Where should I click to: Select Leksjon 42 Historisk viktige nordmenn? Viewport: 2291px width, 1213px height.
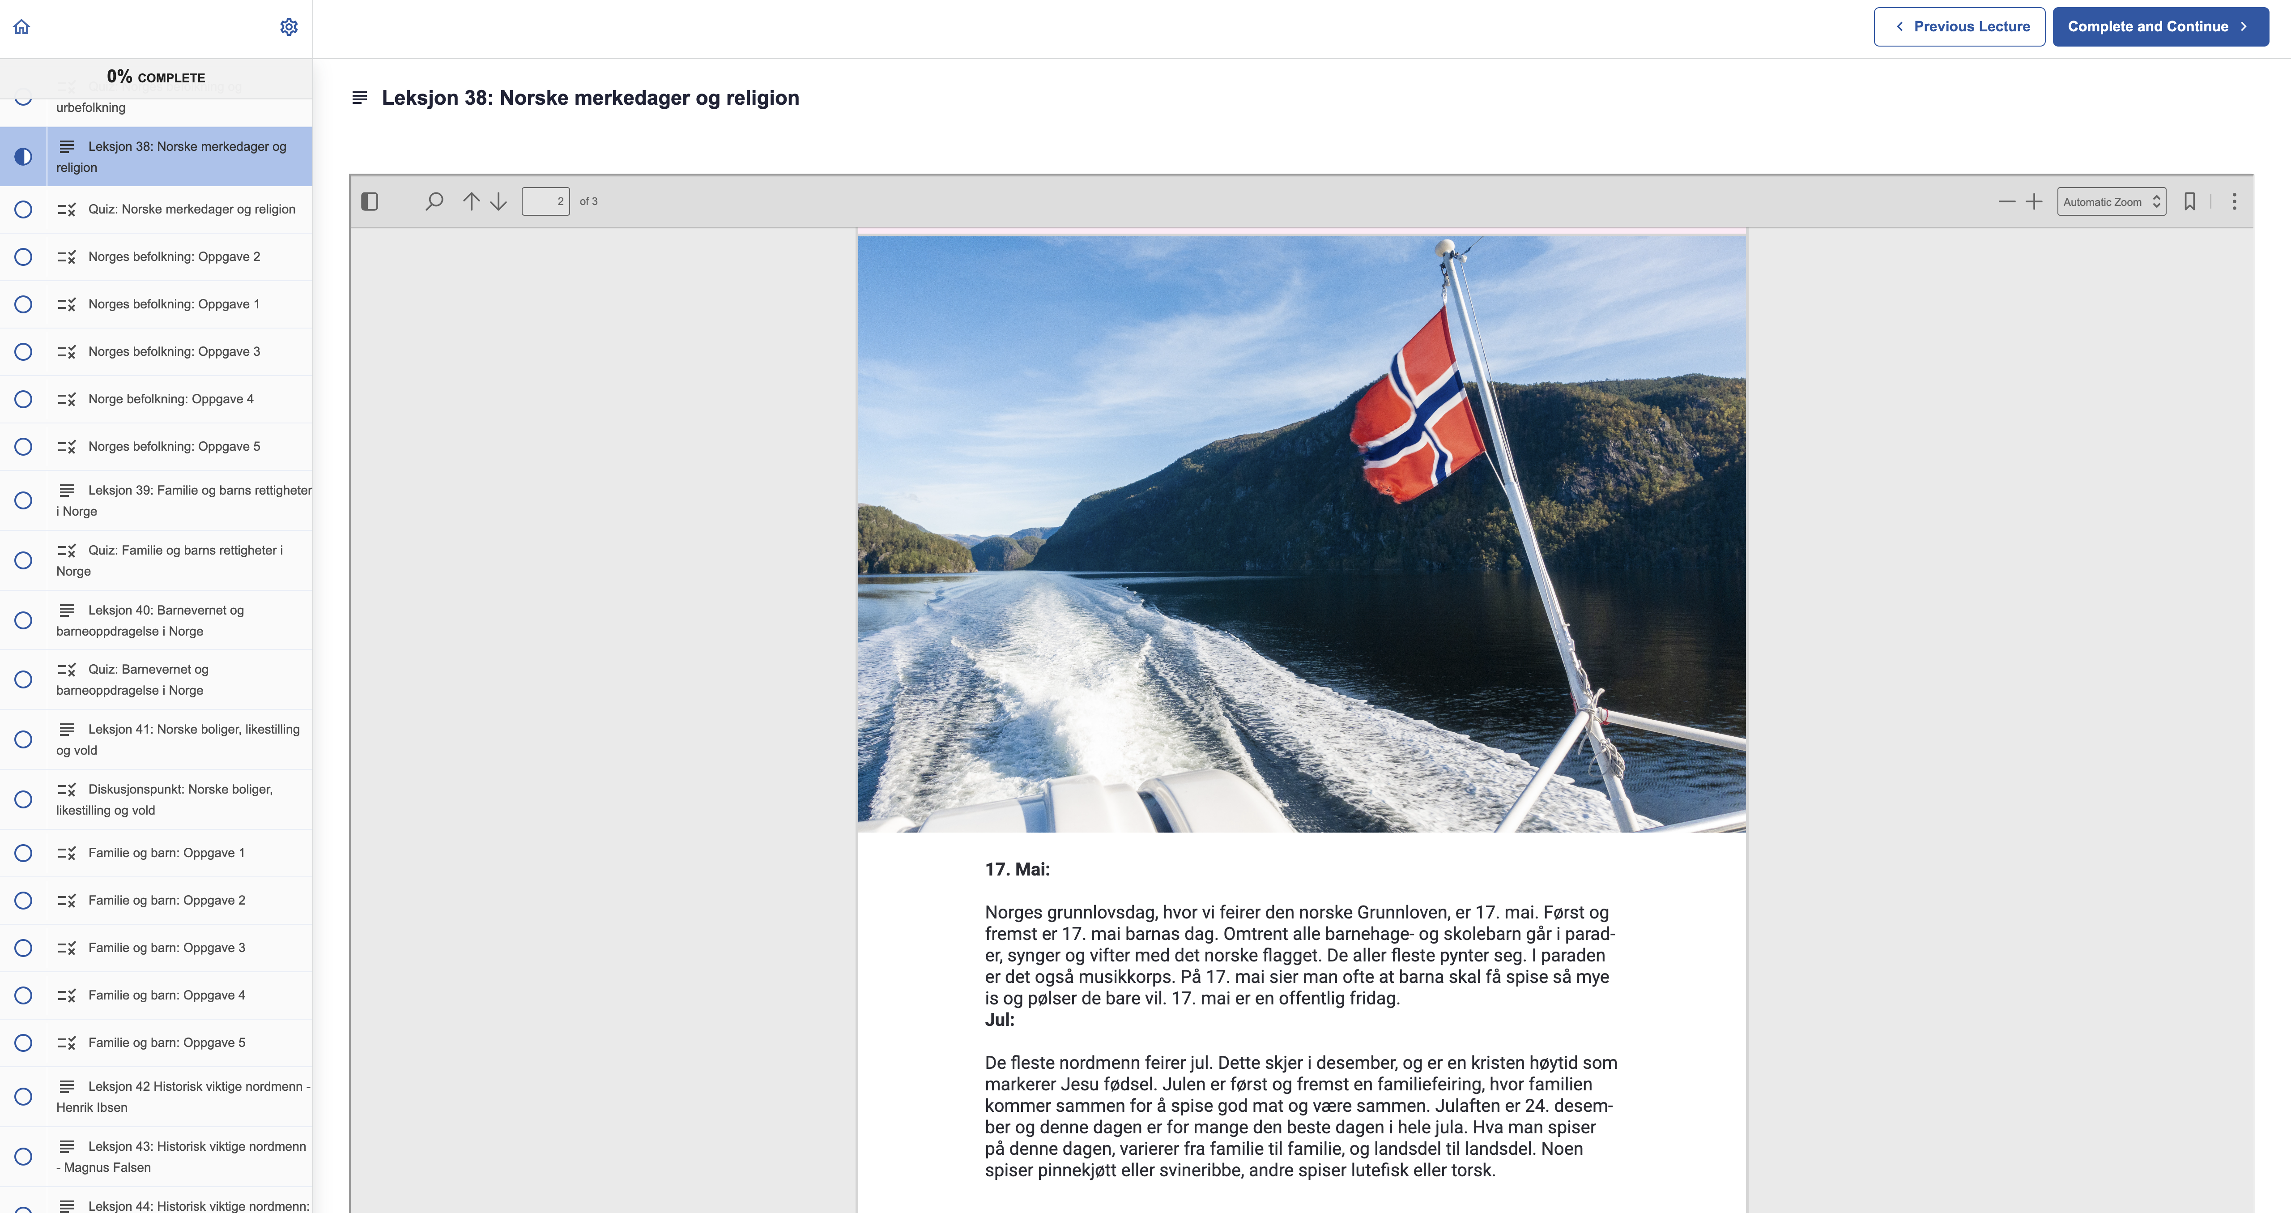point(183,1098)
